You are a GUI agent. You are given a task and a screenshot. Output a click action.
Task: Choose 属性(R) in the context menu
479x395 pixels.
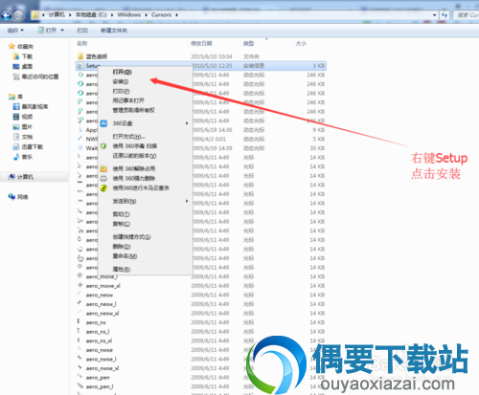coord(146,269)
